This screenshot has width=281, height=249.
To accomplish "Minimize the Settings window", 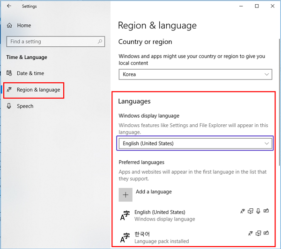I will pos(241,6).
